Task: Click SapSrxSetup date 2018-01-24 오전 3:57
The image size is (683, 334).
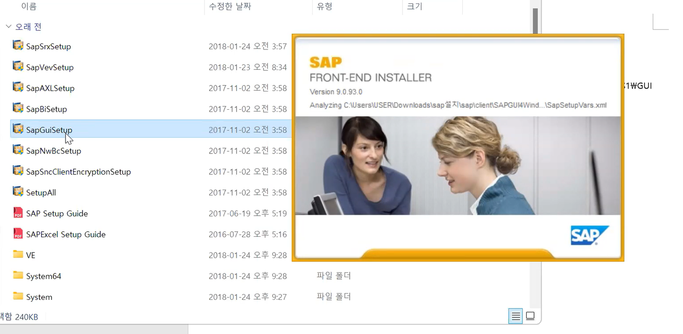Action: [x=248, y=47]
